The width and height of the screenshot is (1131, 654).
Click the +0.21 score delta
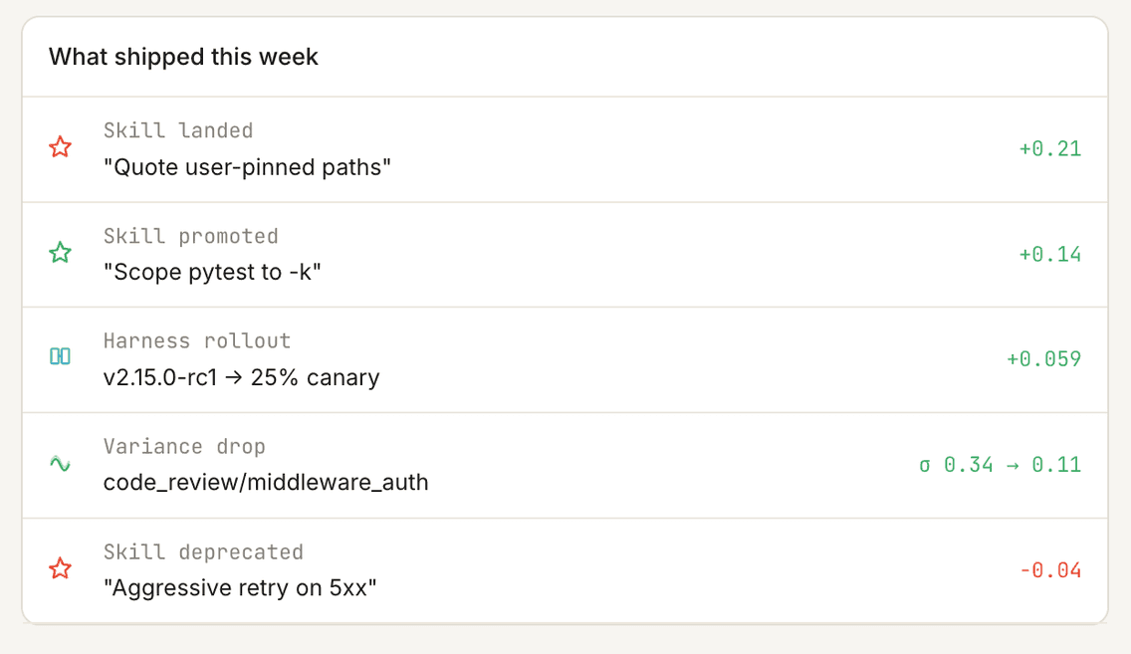coord(1049,149)
